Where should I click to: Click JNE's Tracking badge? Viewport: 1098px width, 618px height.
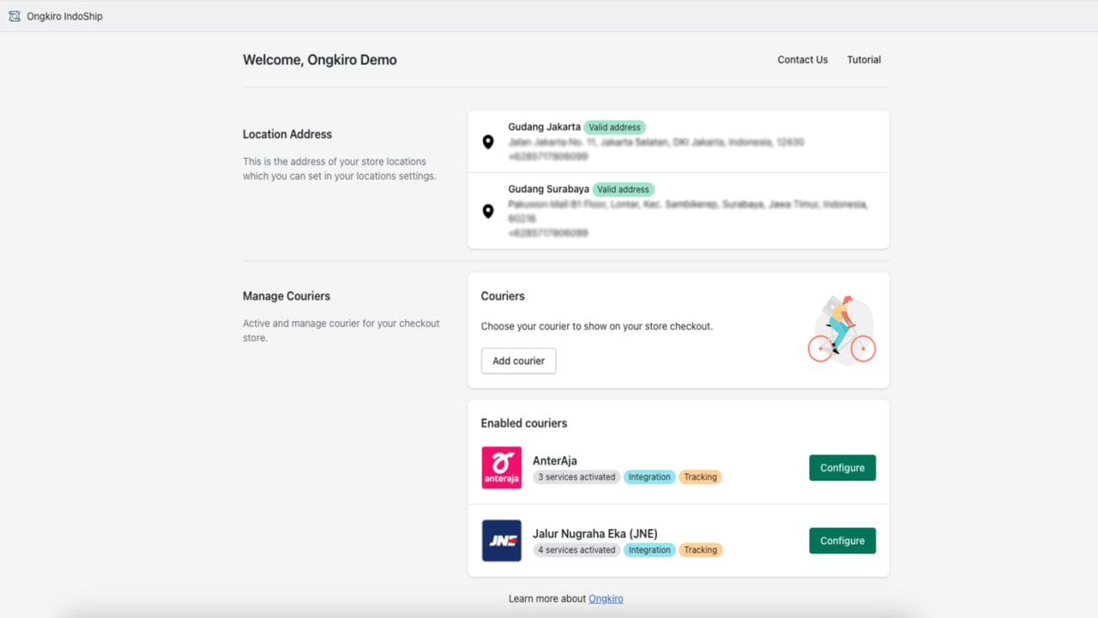(700, 549)
